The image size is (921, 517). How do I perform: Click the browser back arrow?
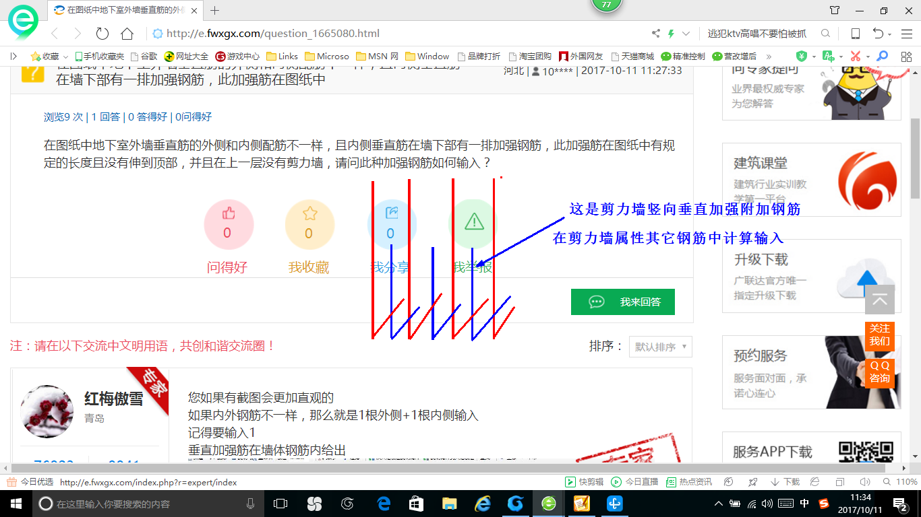(x=55, y=34)
